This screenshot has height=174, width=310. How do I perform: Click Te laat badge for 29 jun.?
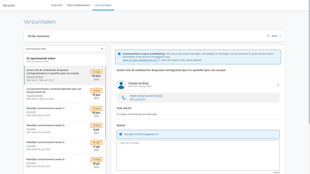96,108
